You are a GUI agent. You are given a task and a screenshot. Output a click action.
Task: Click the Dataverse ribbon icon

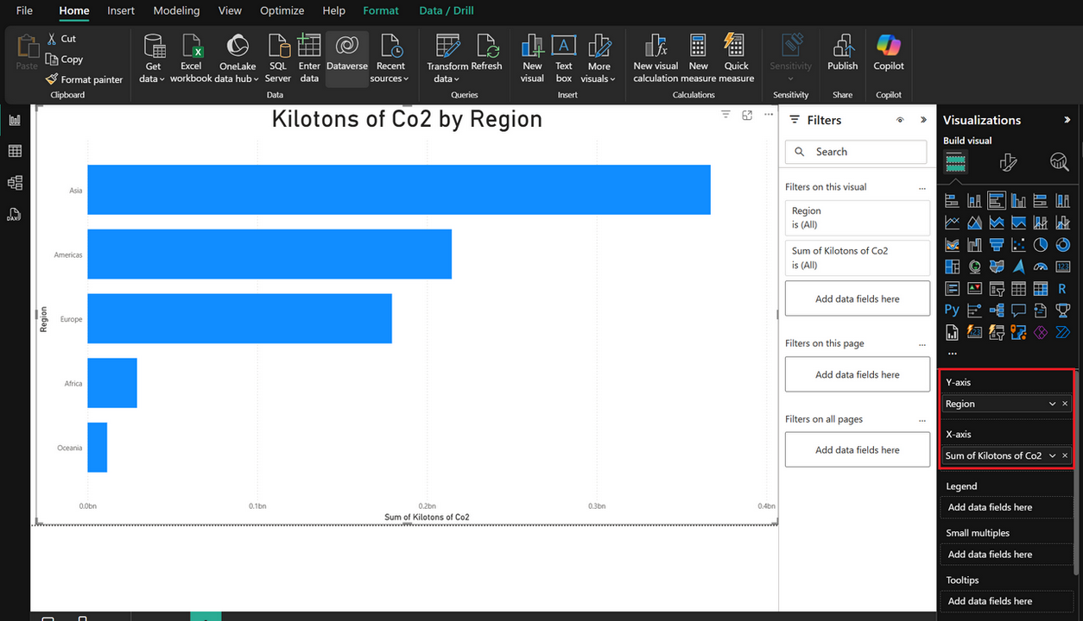coord(347,59)
